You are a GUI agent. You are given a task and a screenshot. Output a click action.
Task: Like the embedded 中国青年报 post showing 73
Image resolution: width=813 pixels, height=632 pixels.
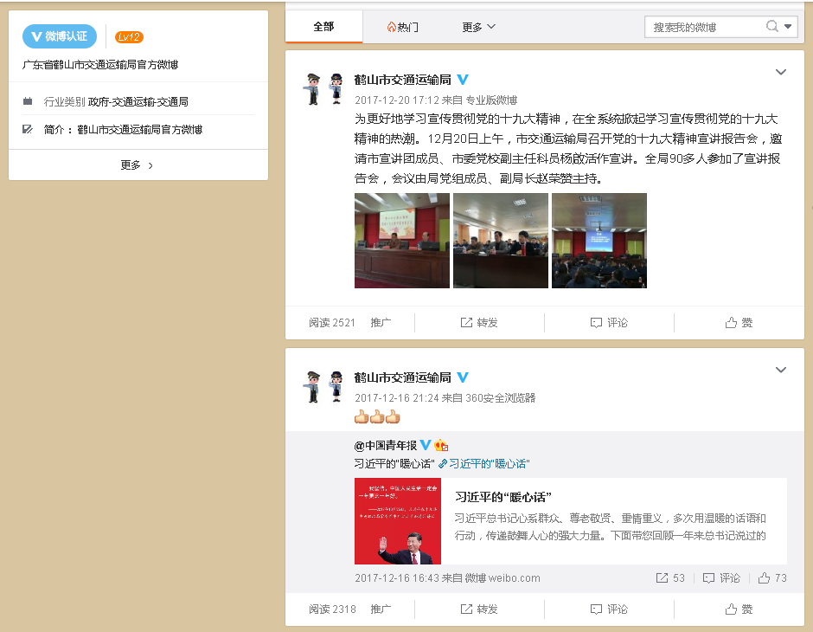coord(772,577)
